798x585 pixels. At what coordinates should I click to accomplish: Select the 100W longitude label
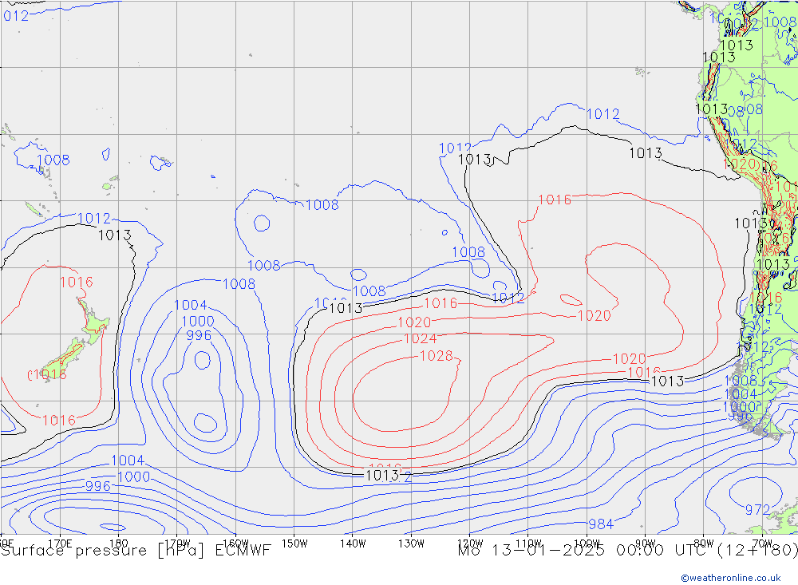pyautogui.click(x=587, y=543)
